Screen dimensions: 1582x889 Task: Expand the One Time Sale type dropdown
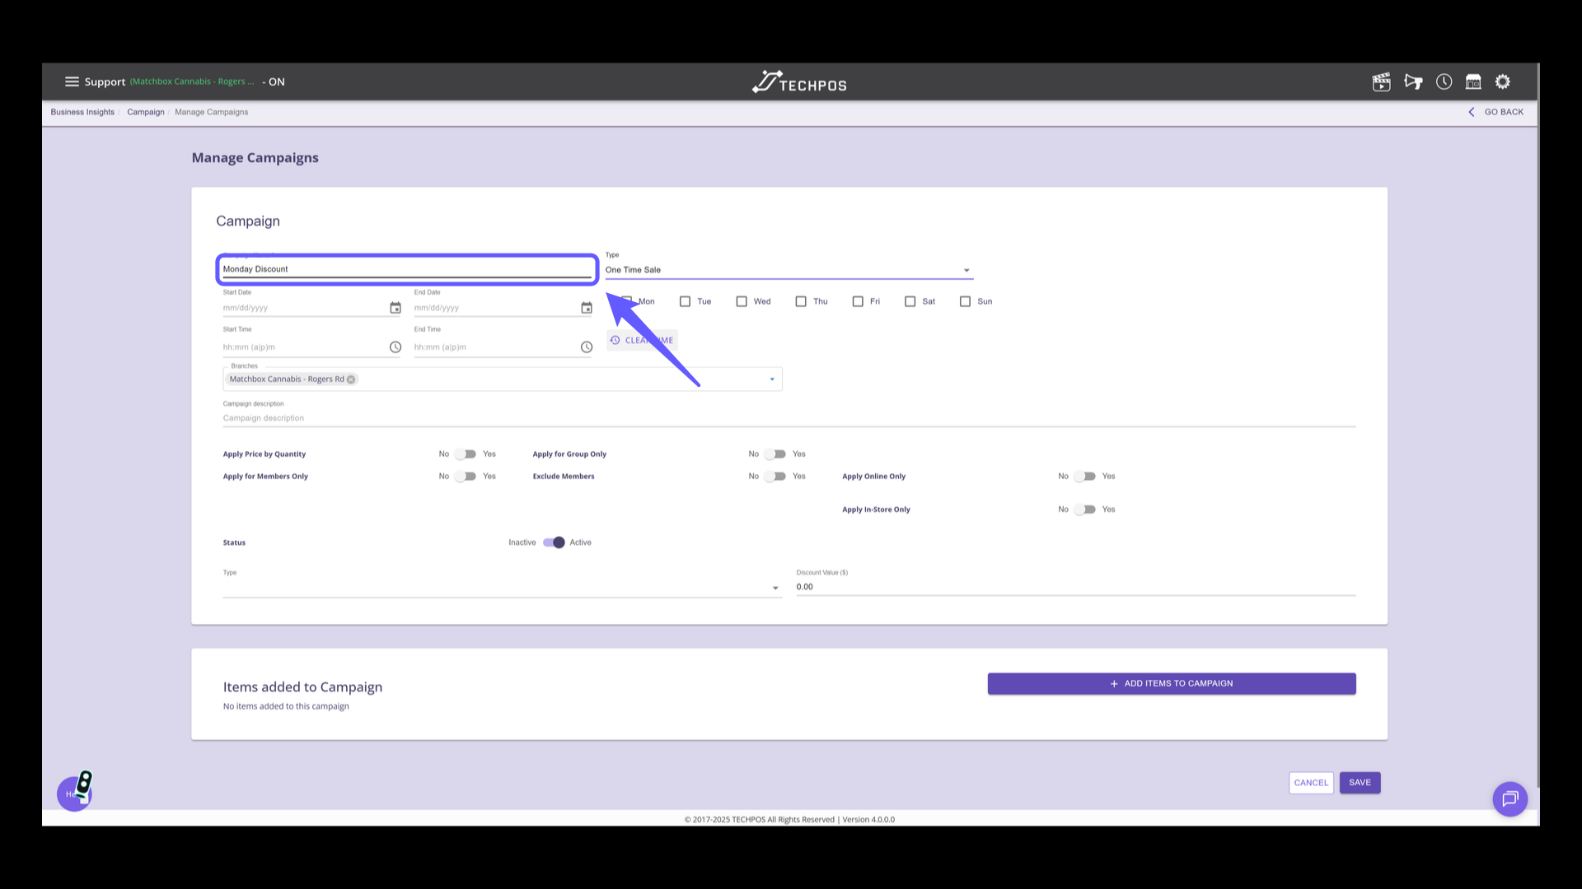pyautogui.click(x=967, y=270)
